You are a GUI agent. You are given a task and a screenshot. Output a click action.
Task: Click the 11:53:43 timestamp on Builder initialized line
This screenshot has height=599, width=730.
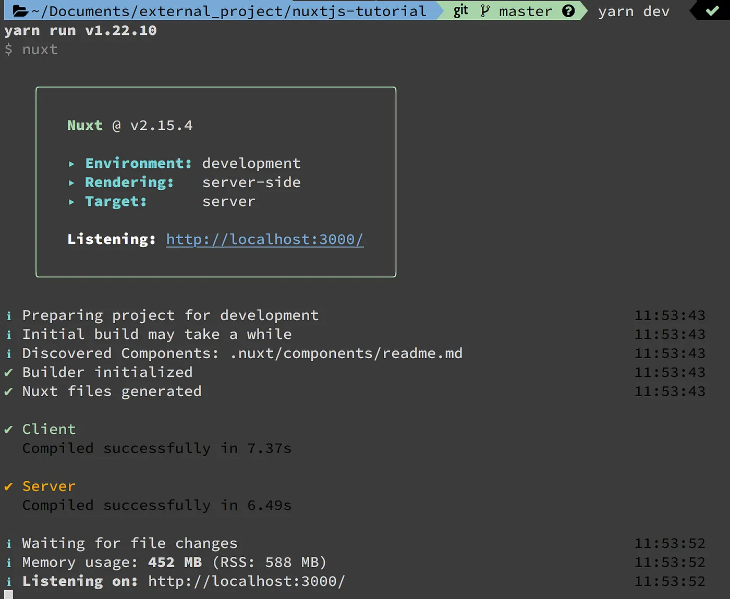click(670, 373)
